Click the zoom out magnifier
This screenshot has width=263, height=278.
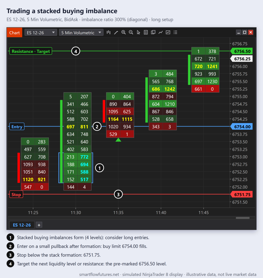pos(131,33)
